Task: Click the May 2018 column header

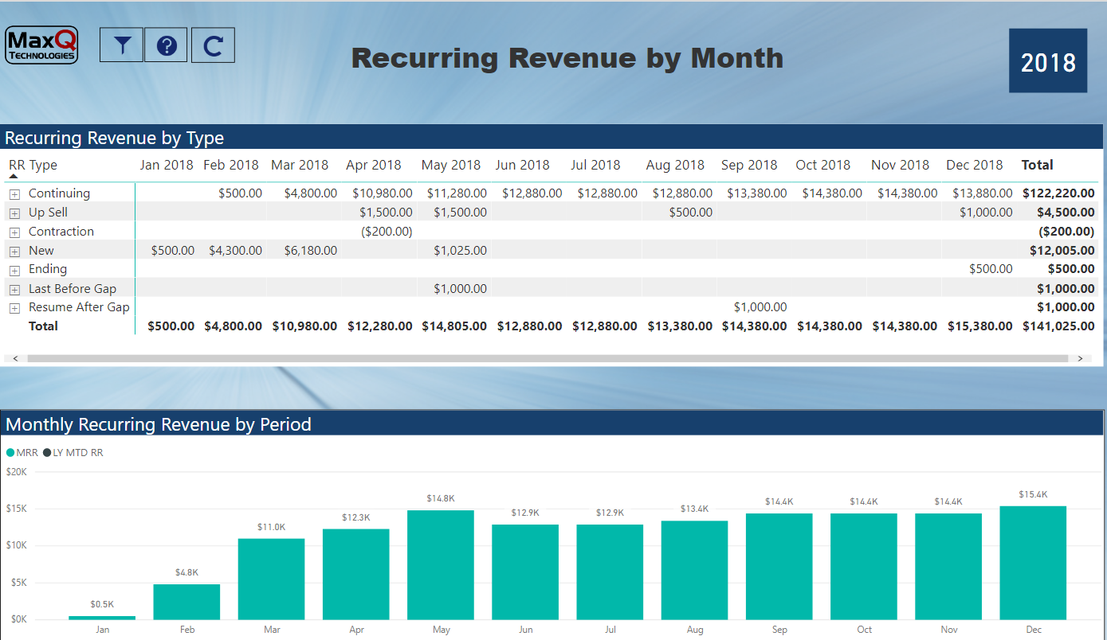Action: pyautogui.click(x=451, y=166)
